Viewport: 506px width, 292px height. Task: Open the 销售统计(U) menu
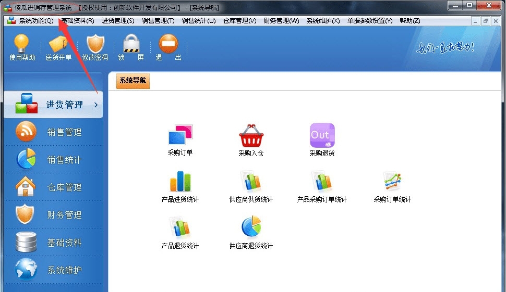198,21
